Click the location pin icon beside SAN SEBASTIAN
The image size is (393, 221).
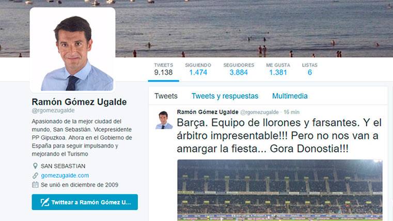click(35, 166)
